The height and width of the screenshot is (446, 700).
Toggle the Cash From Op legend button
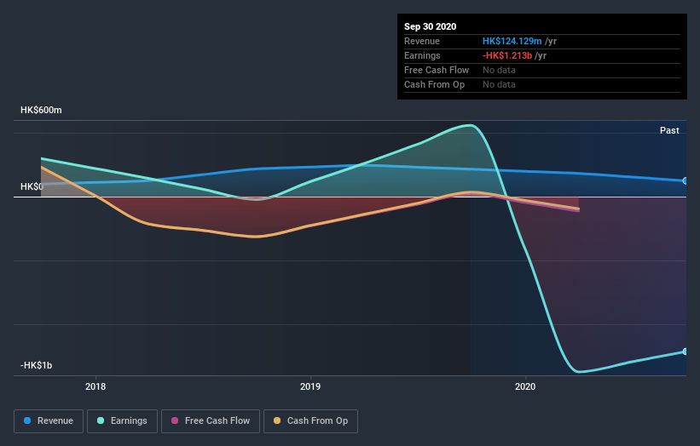[310, 421]
